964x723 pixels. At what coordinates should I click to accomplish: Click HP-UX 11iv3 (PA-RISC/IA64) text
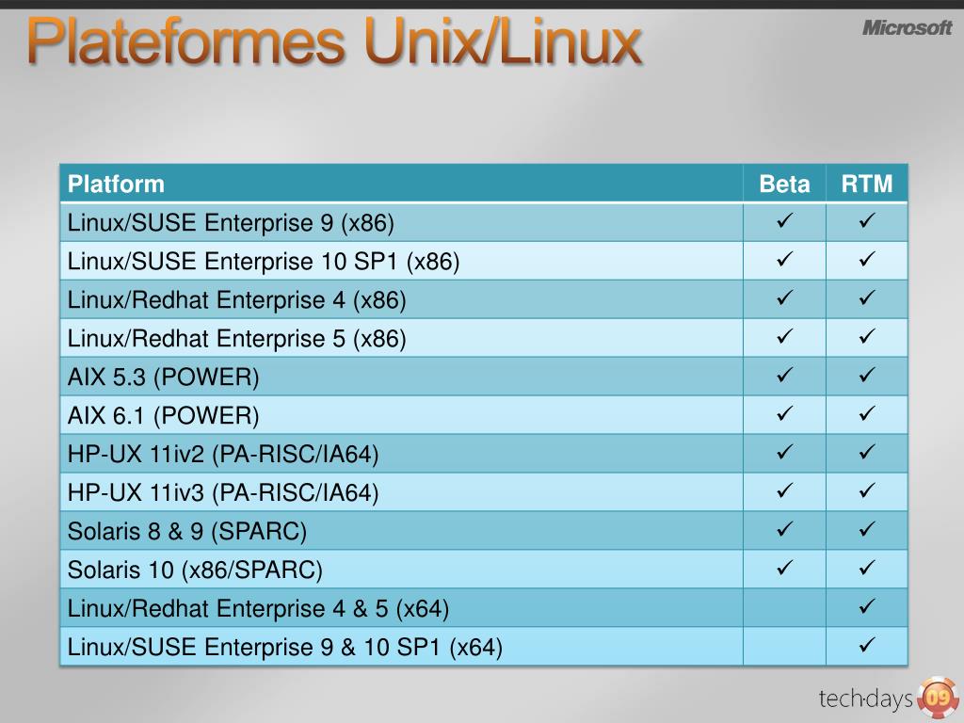223,493
